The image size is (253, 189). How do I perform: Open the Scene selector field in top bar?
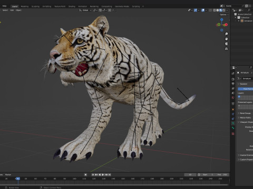point(234,6)
